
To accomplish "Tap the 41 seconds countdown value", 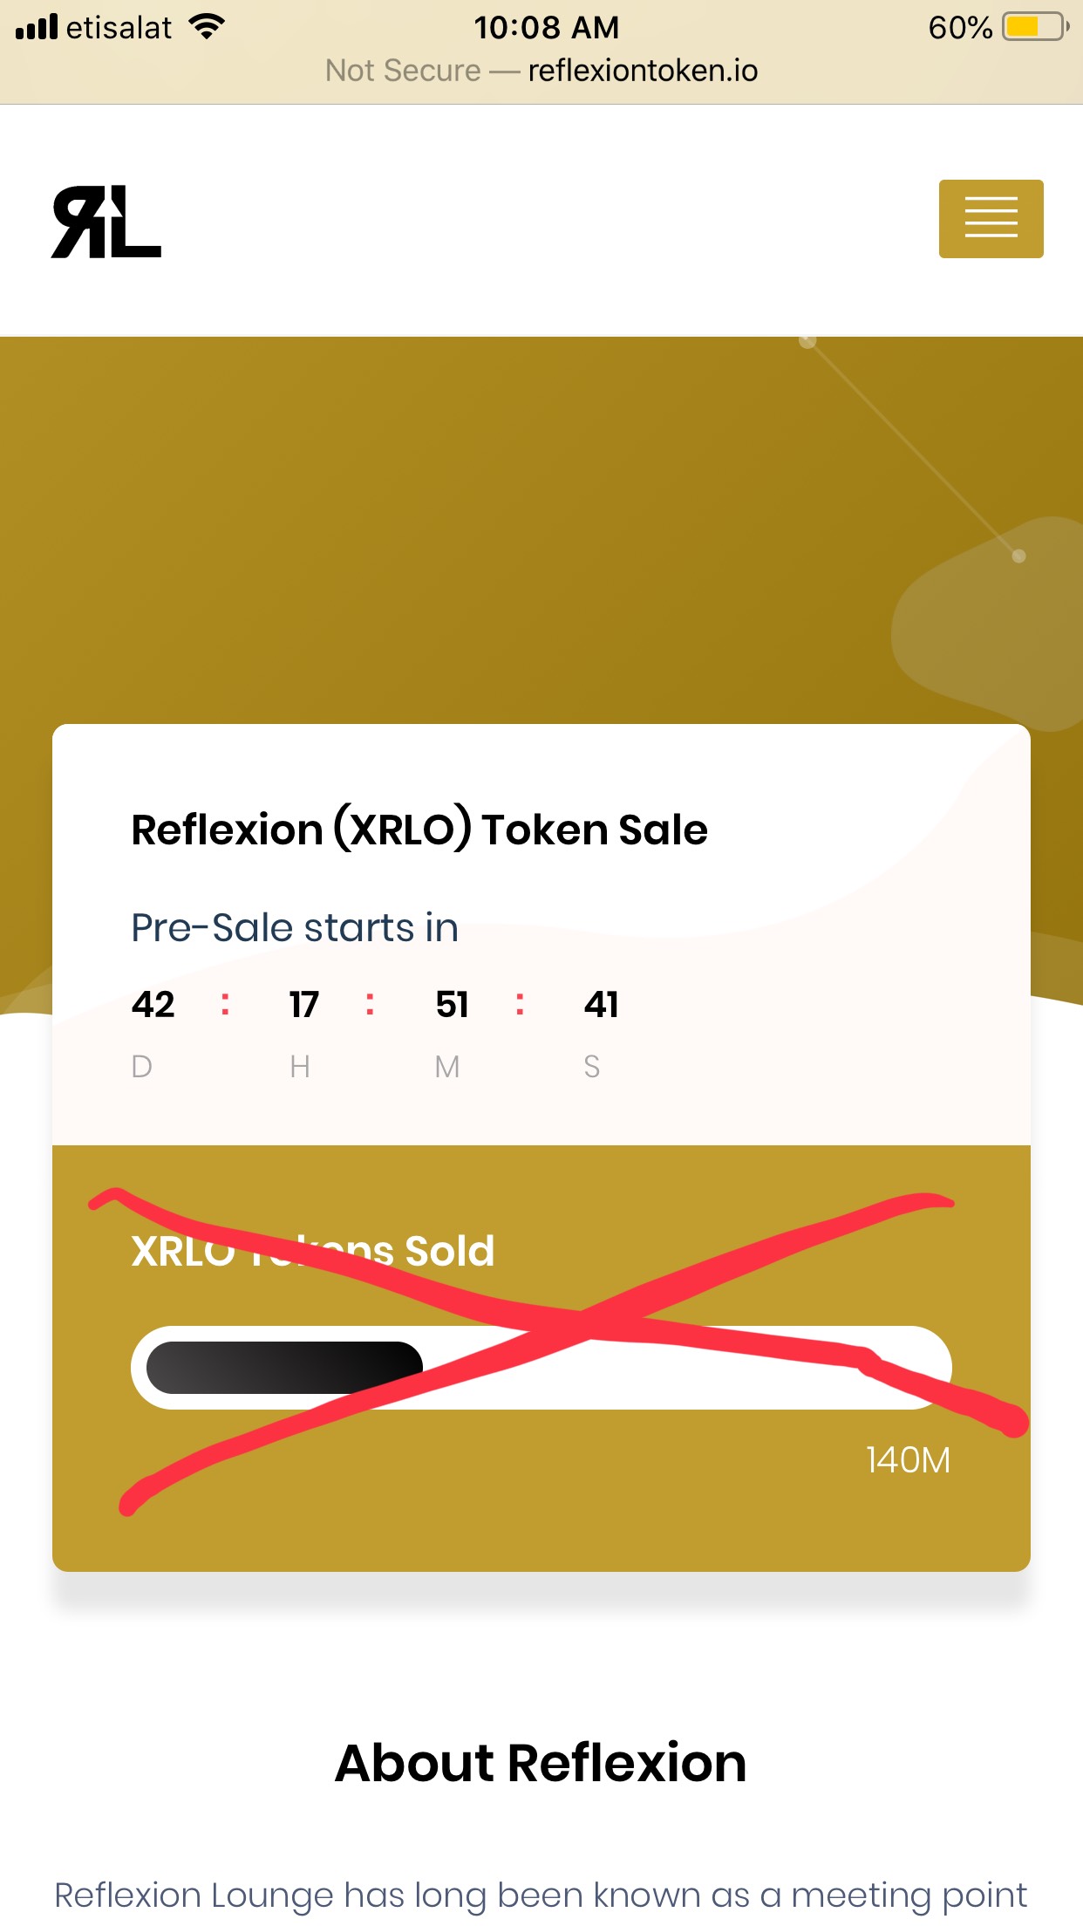I will click(x=602, y=1004).
